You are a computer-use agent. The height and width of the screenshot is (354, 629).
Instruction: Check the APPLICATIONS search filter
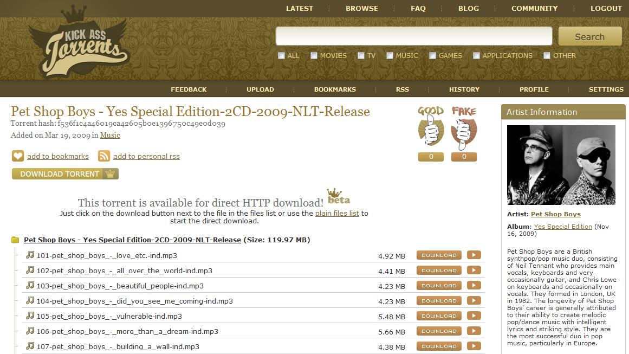pos(477,56)
